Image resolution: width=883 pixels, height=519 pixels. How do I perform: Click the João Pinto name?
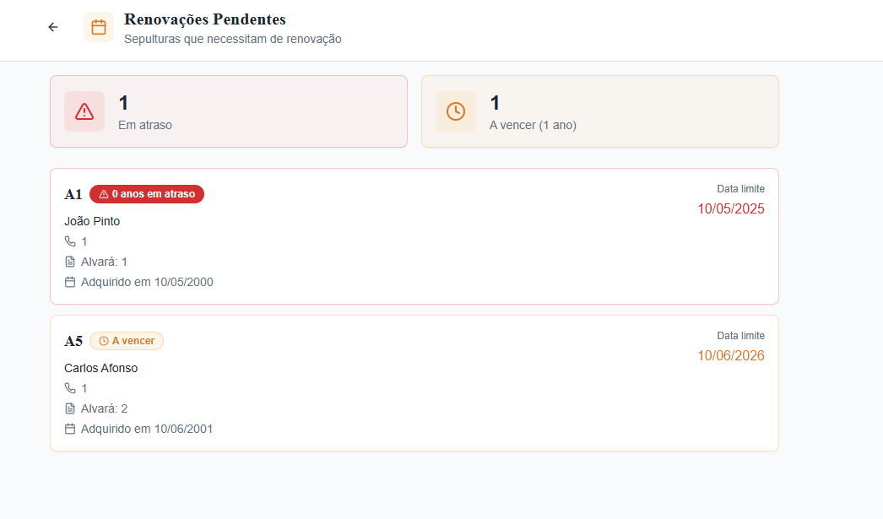point(92,221)
